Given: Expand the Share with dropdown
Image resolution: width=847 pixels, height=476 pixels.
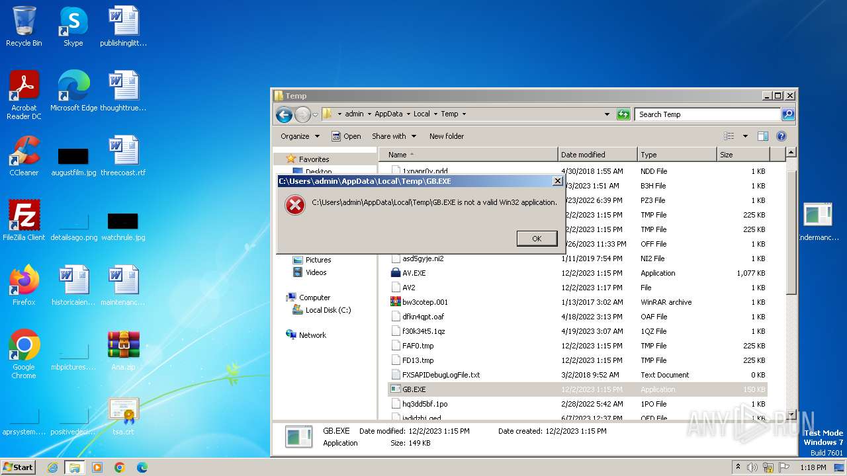Looking at the screenshot, I should tap(394, 136).
